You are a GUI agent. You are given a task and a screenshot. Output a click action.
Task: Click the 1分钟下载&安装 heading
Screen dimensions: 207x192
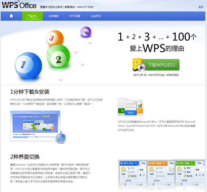point(30,92)
